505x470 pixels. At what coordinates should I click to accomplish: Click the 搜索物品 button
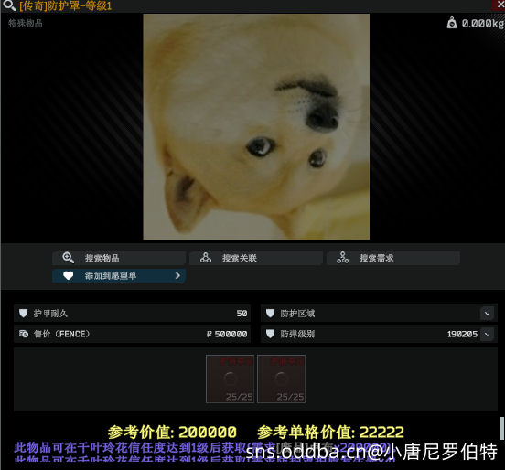pyautogui.click(x=119, y=258)
